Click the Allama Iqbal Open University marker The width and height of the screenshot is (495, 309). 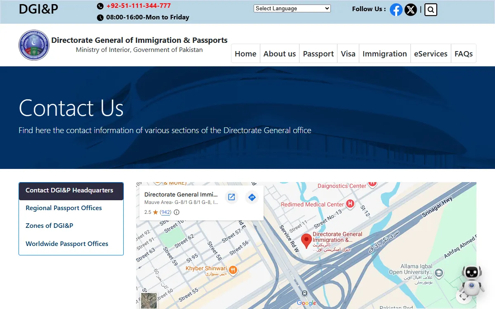[x=439, y=273]
